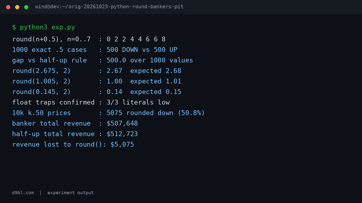362x203 pixels.
Task: Click the dollar prompt symbol
Action: (x=14, y=27)
